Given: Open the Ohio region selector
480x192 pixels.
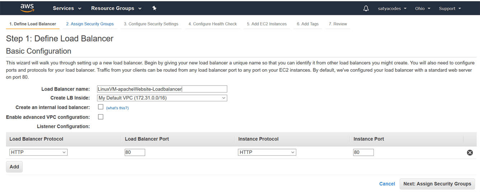Looking at the screenshot, I should (x=422, y=8).
